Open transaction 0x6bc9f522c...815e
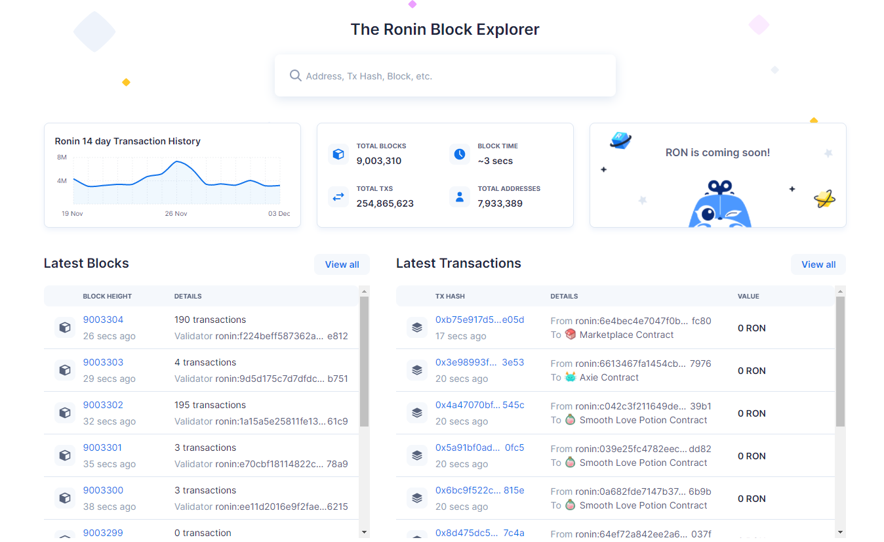 click(x=479, y=490)
